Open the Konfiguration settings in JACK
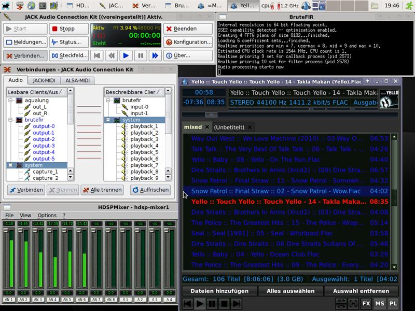The height and width of the screenshot is (311, 415). pyautogui.click(x=188, y=42)
